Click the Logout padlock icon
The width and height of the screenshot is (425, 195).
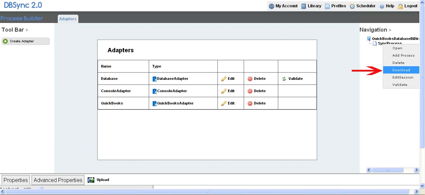400,6
